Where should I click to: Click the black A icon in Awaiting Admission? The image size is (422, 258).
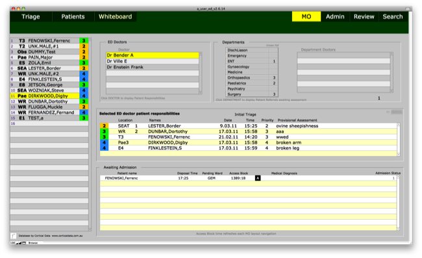(258, 178)
